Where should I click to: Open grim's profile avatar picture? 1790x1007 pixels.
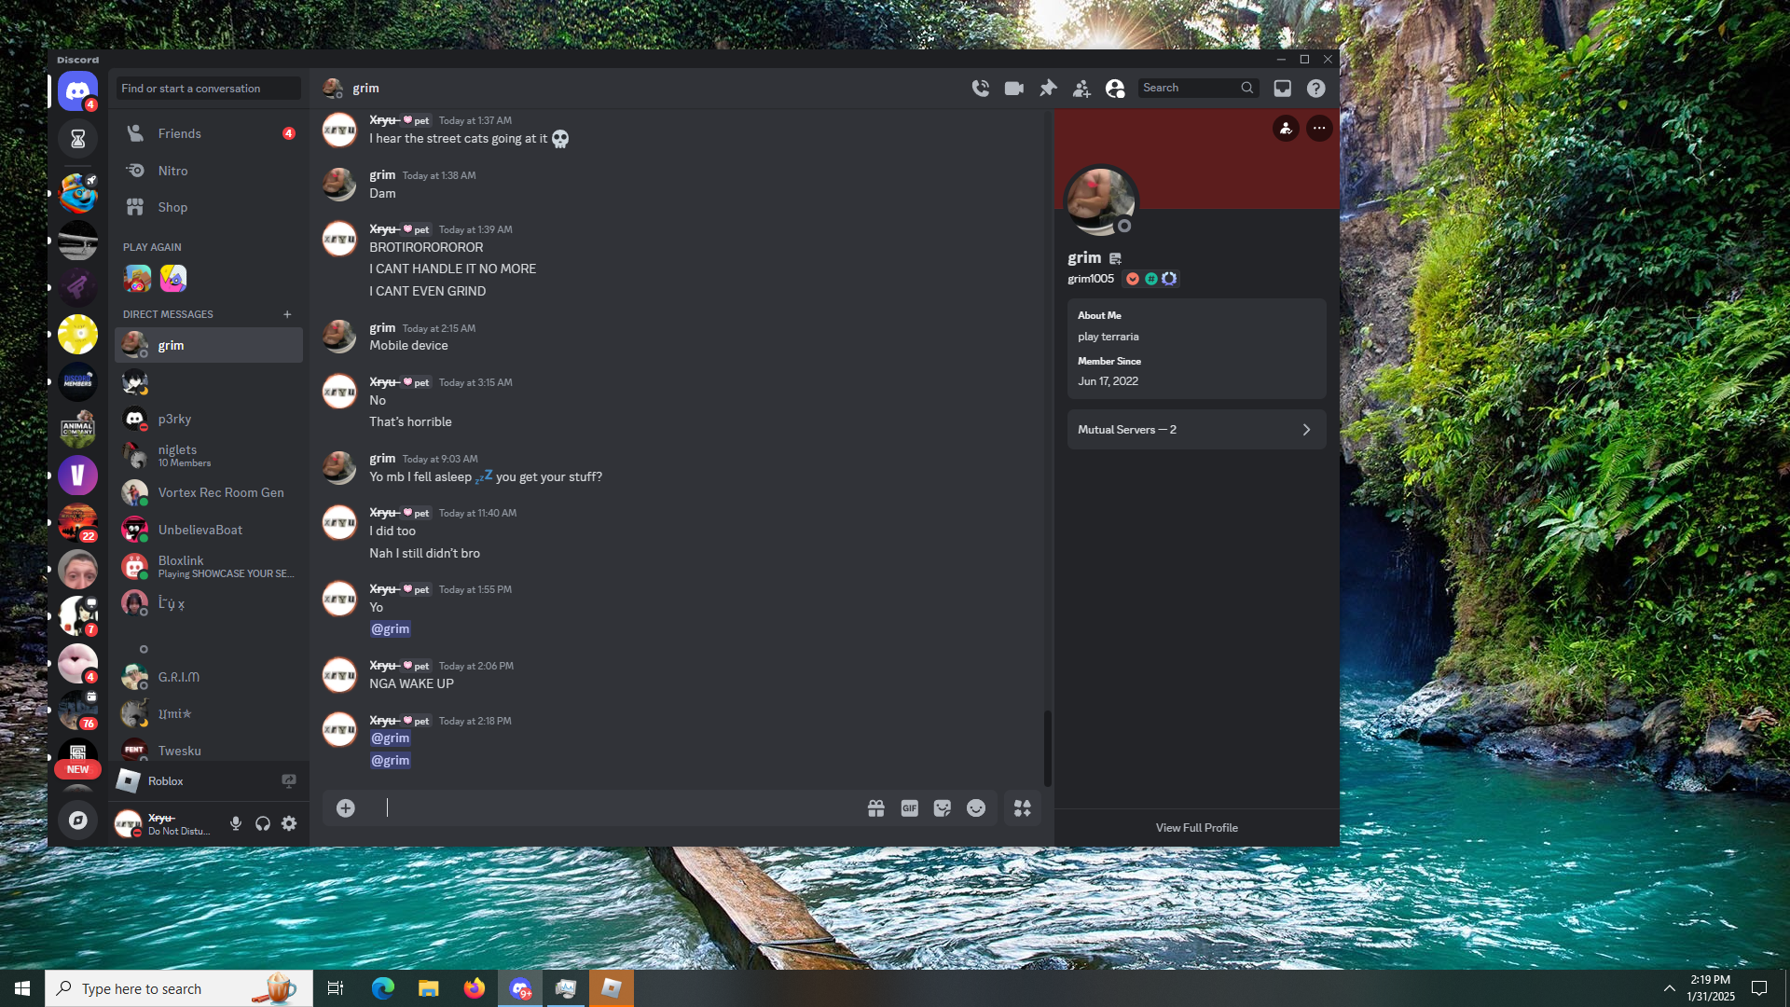1101,200
